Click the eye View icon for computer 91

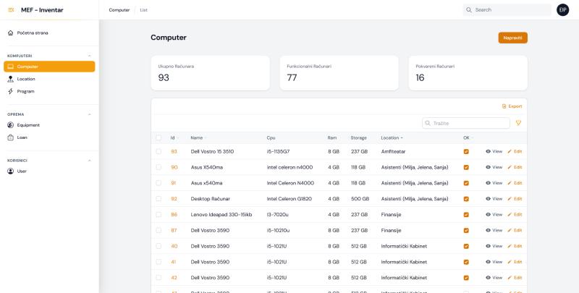(488, 183)
